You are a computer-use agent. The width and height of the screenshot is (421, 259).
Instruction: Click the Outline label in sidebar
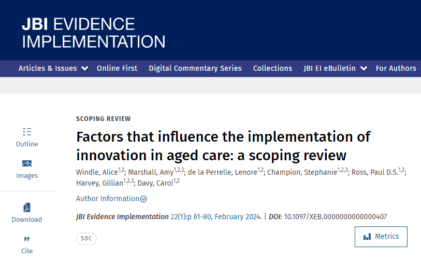point(27,144)
